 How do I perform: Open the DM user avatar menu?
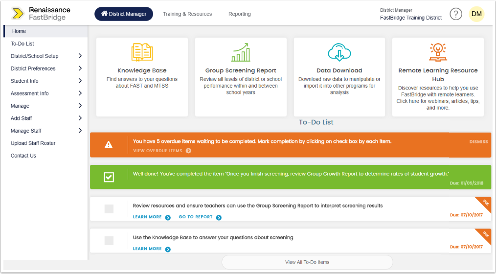click(x=476, y=14)
